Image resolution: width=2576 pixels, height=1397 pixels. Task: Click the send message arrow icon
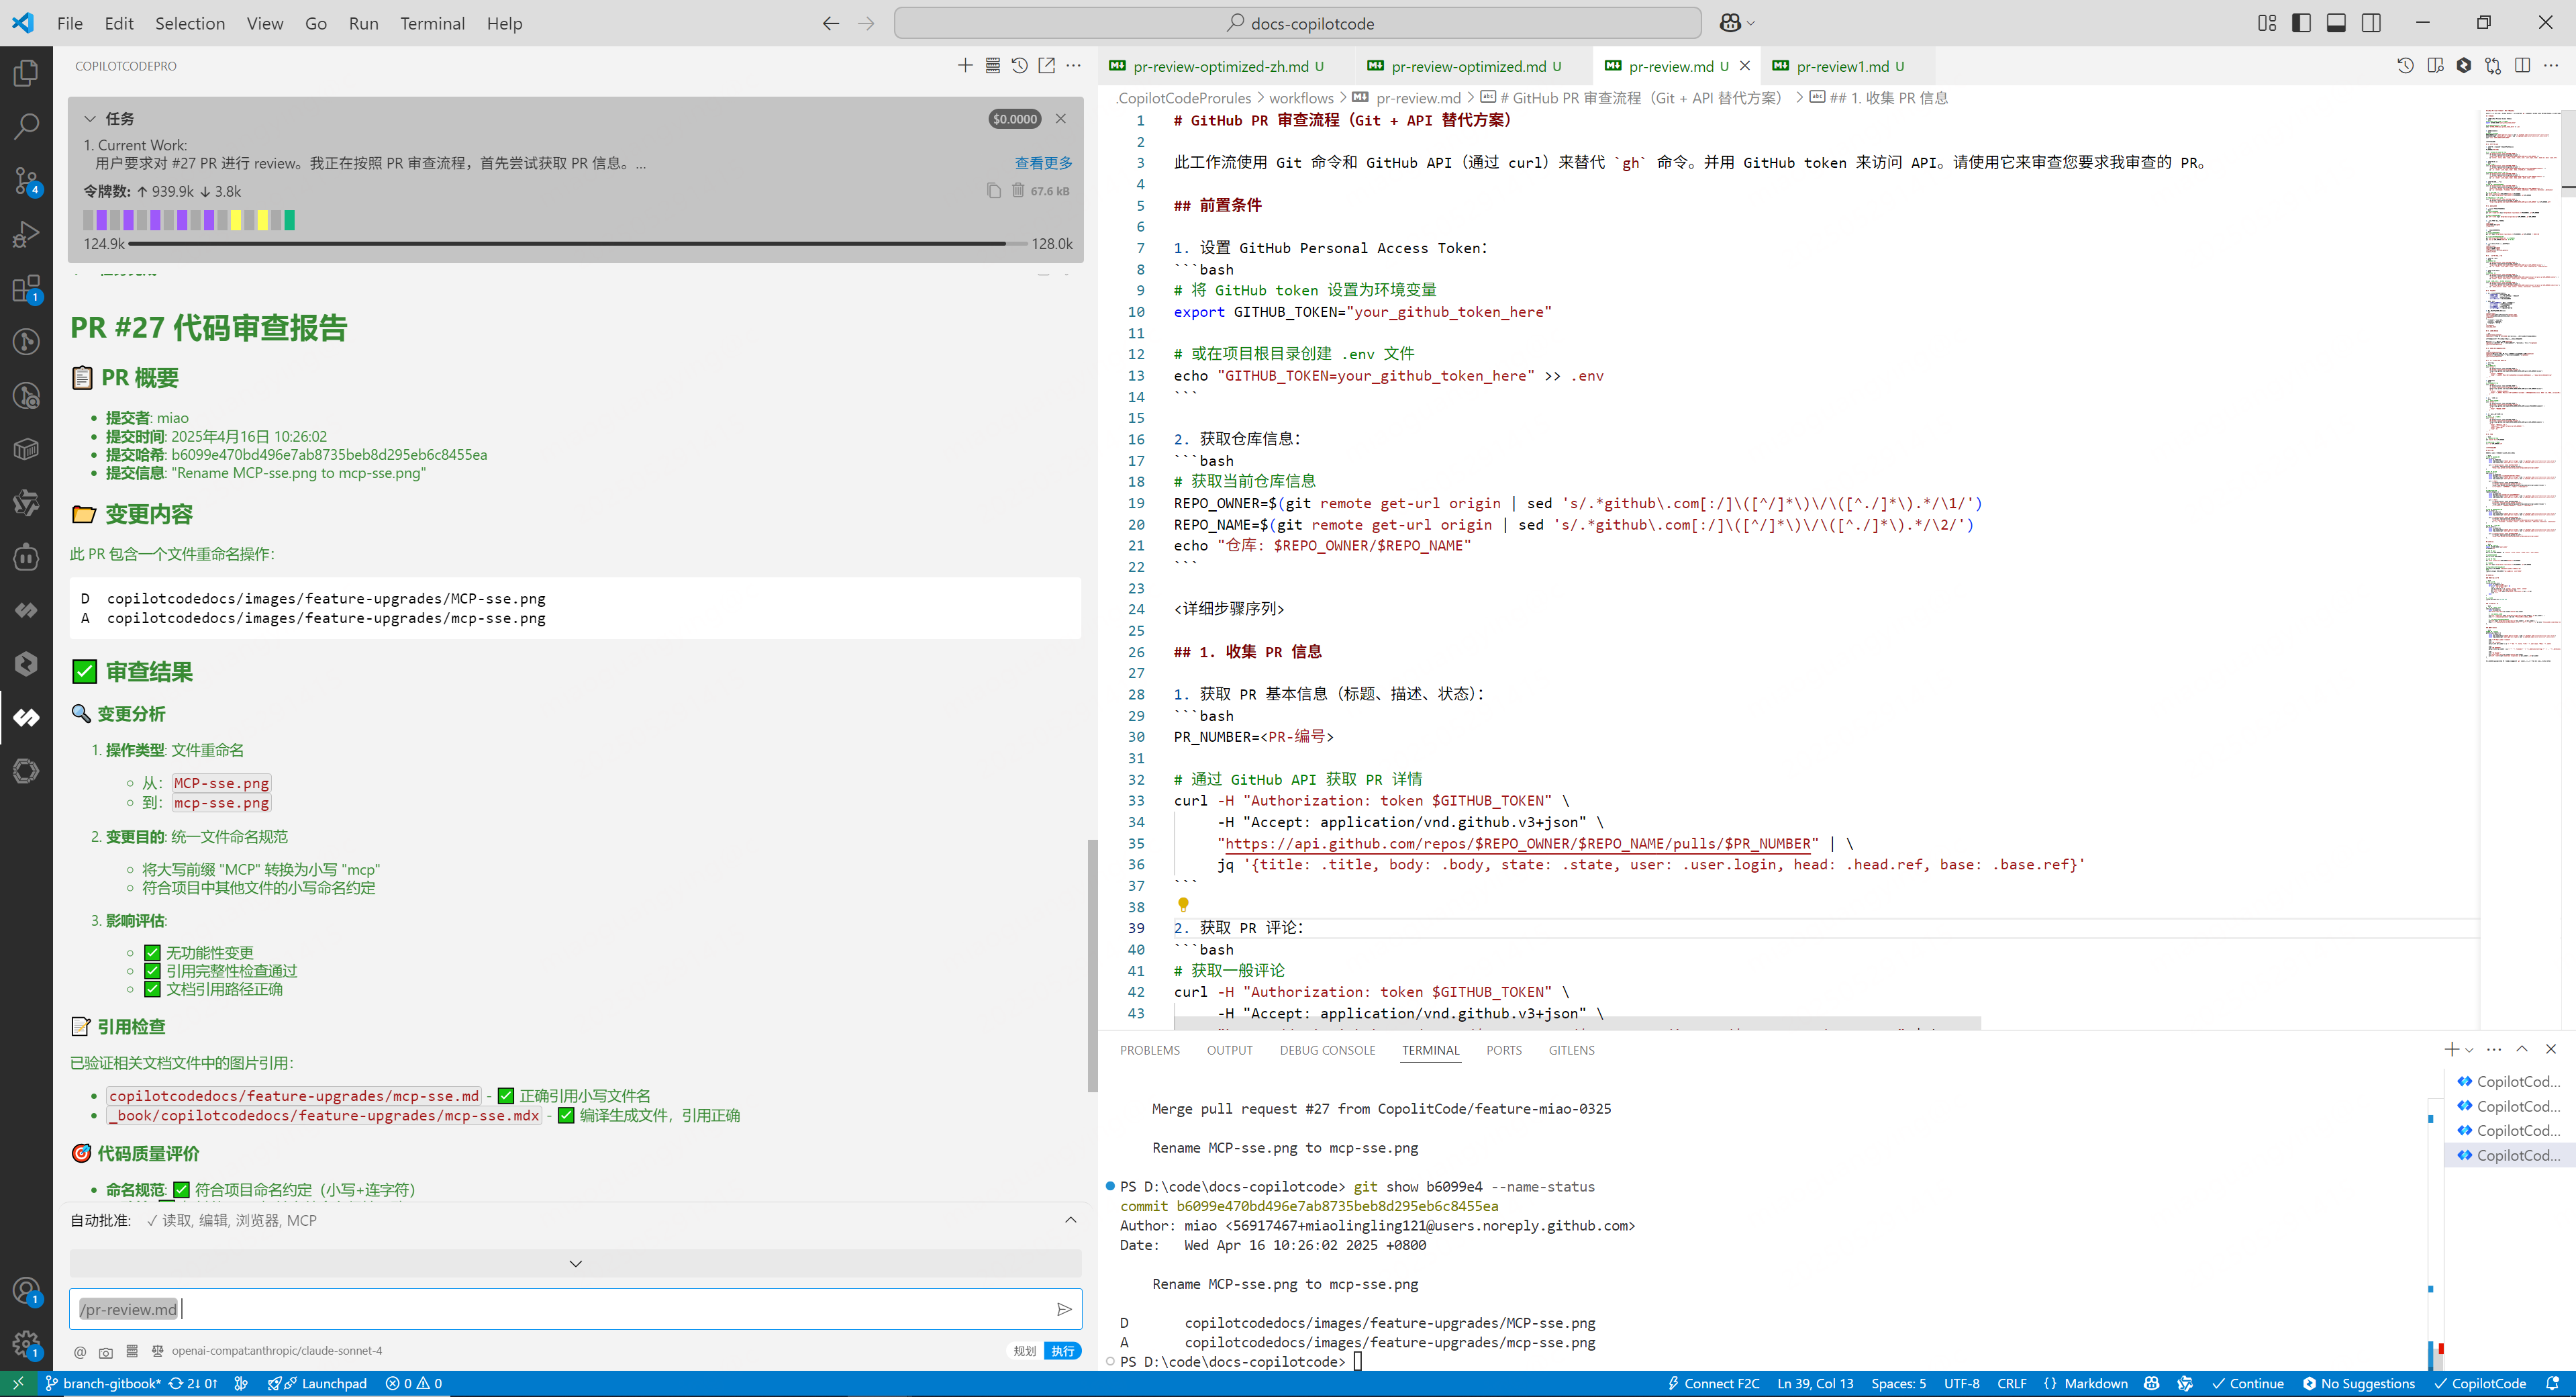coord(1064,1309)
